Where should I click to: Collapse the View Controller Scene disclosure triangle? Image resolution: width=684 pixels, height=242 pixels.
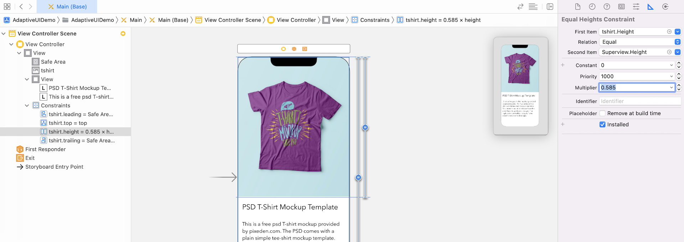[4, 34]
